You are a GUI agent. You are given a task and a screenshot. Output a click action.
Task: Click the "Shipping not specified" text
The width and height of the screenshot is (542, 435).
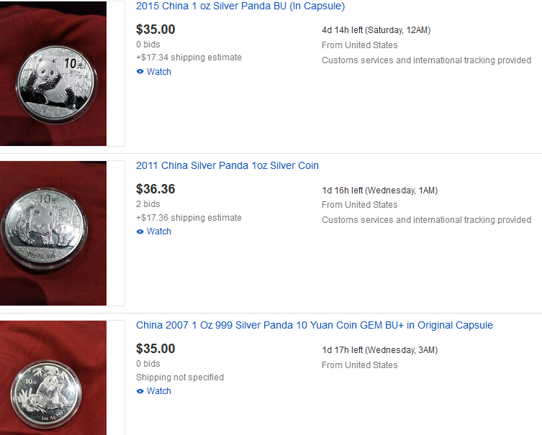[x=180, y=377]
